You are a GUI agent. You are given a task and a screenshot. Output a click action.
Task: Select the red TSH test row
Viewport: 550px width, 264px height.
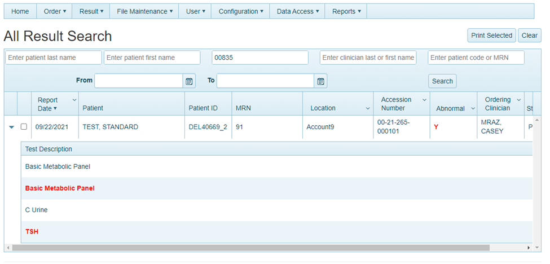(32, 232)
